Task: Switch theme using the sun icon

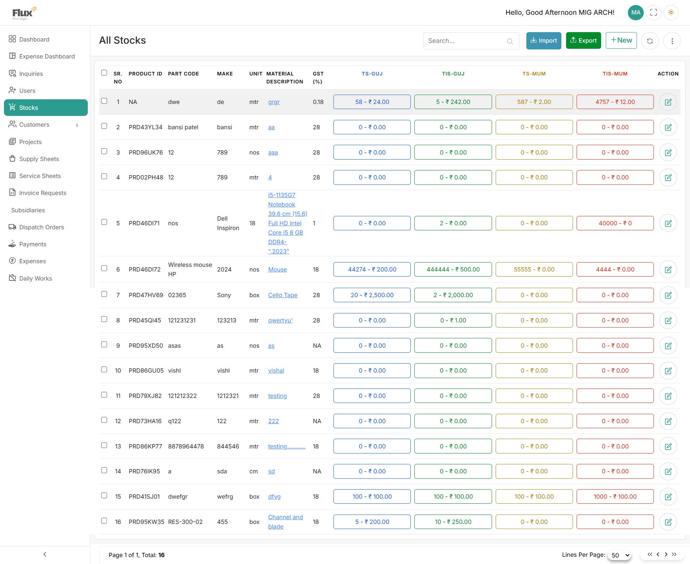Action: [671, 13]
